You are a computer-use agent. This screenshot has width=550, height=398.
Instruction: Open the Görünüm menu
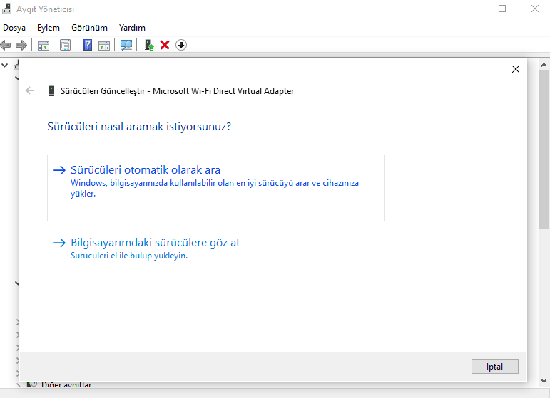tap(89, 28)
